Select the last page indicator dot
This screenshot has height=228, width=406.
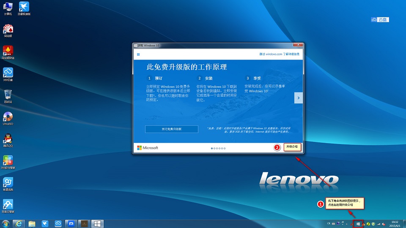coord(225,148)
